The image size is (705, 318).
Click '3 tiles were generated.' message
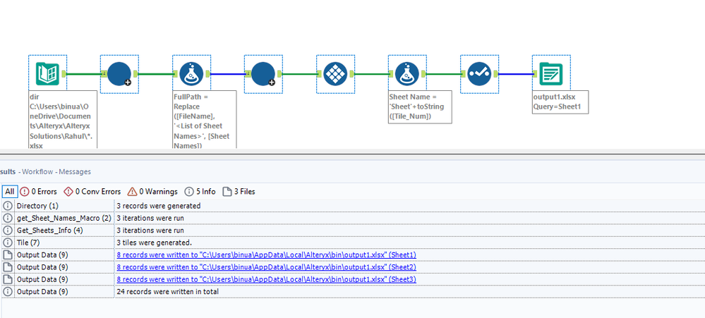155,243
